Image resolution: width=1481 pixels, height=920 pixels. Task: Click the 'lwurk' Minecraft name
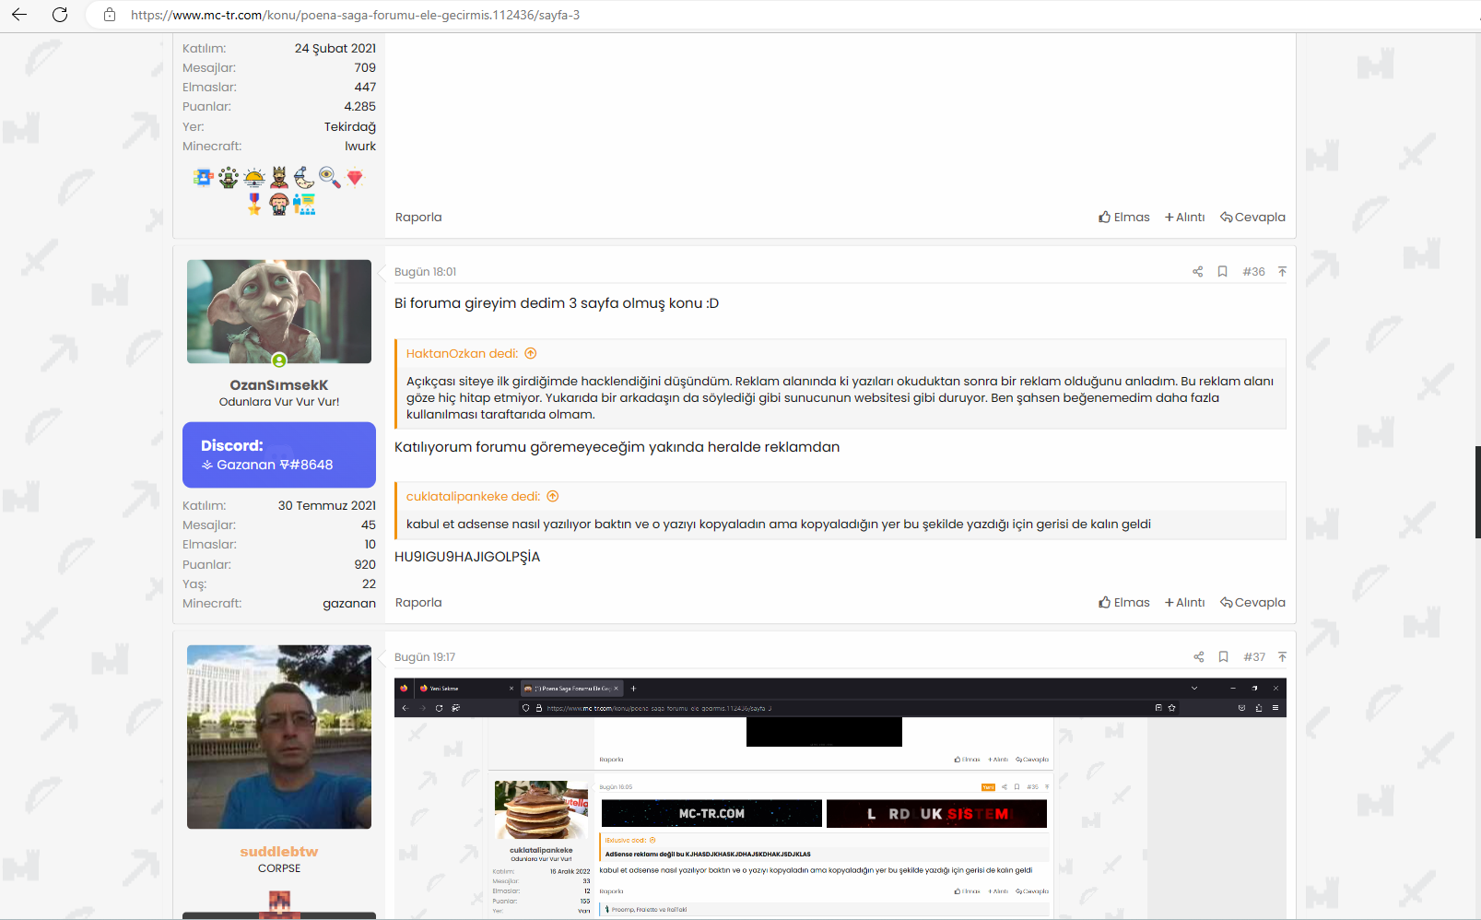coord(360,147)
